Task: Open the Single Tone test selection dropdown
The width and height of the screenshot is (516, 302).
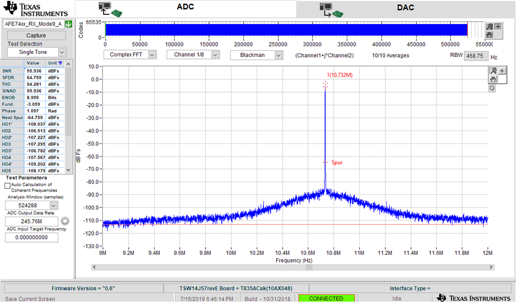Action: pyautogui.click(x=61, y=52)
